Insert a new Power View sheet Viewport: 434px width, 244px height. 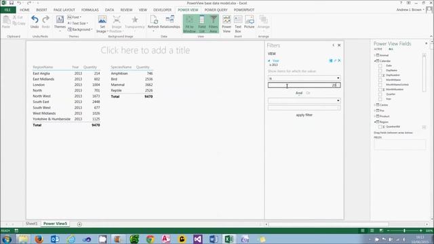point(226,24)
